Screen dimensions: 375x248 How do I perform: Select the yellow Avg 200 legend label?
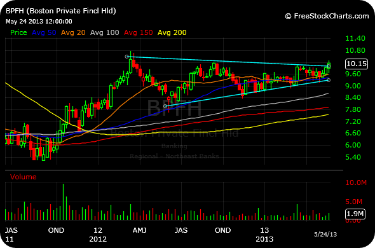[172, 32]
